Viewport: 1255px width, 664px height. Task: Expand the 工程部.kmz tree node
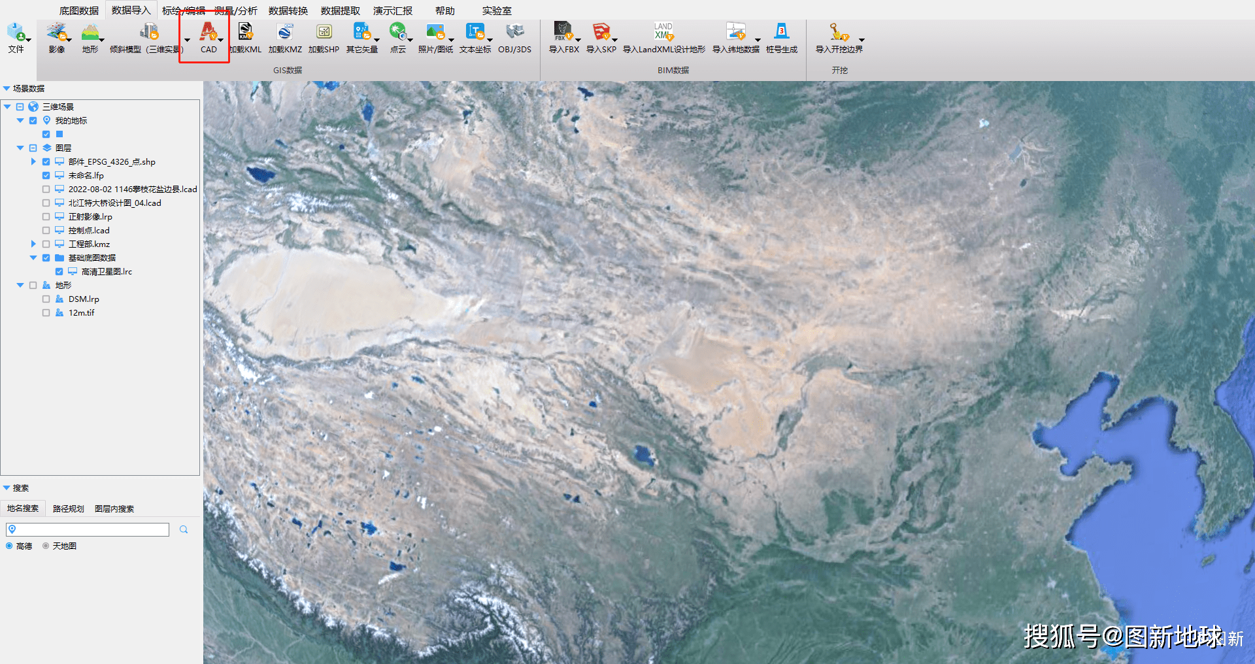pos(33,244)
